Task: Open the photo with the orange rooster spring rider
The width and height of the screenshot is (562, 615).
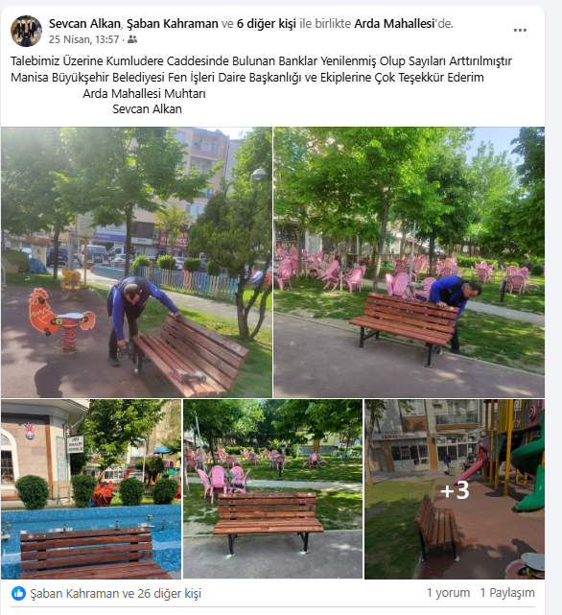Action: pos(136,262)
